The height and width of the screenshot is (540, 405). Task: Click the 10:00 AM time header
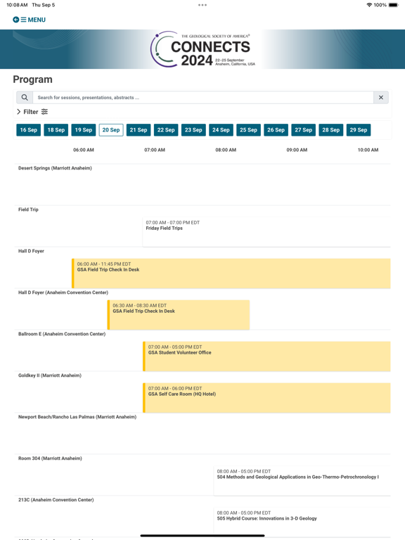tap(368, 150)
